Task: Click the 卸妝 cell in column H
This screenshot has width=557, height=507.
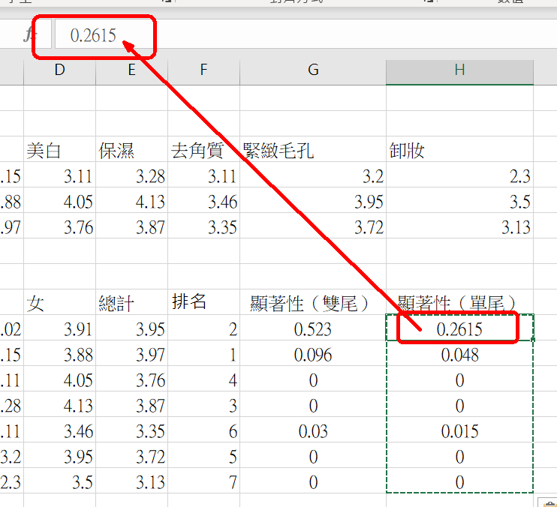Action: point(459,151)
